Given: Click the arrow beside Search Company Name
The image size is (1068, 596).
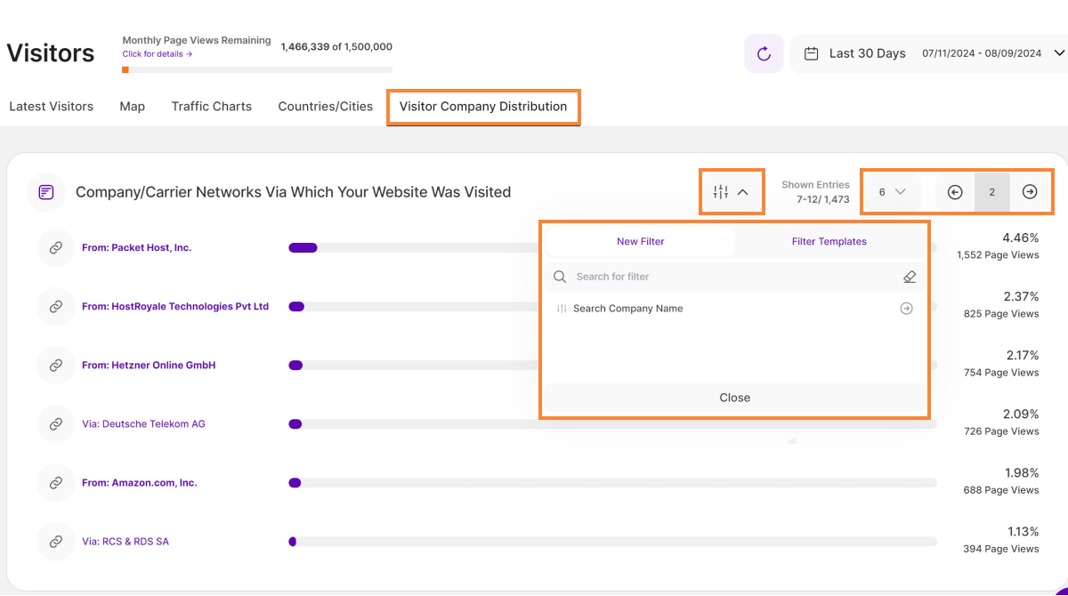Looking at the screenshot, I should 906,309.
